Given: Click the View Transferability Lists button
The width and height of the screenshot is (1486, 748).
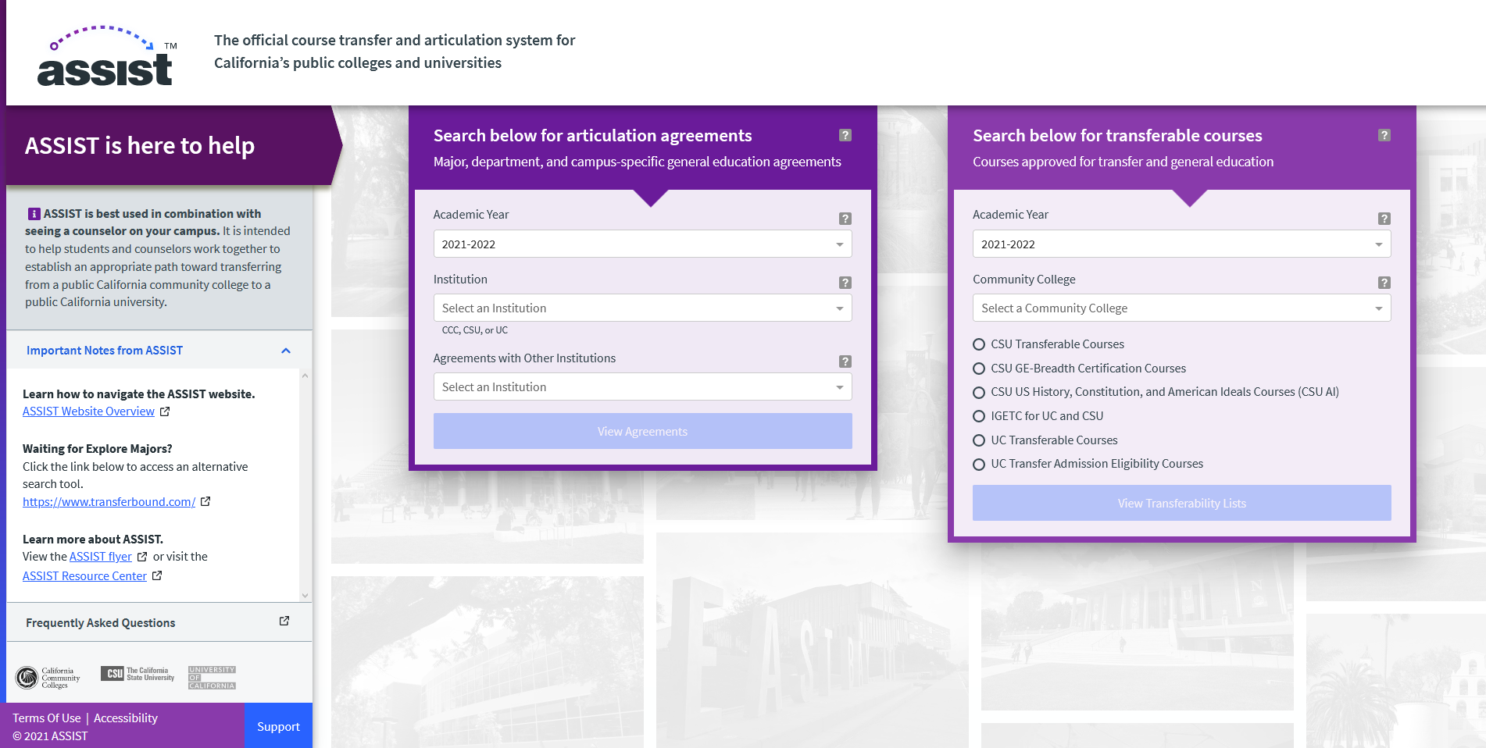Looking at the screenshot, I should pos(1181,503).
